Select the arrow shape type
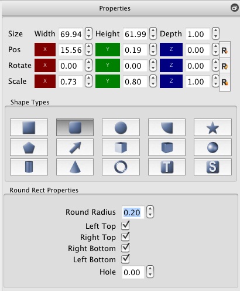 pos(75,147)
